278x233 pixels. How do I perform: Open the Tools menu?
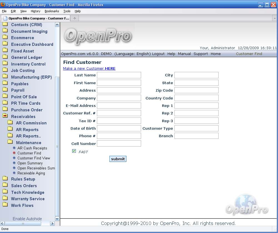point(67,11)
